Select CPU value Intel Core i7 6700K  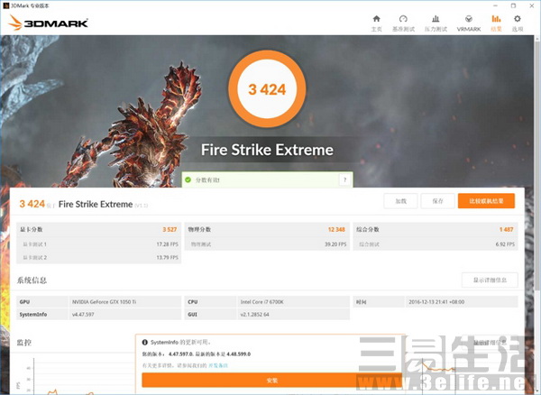click(x=261, y=302)
